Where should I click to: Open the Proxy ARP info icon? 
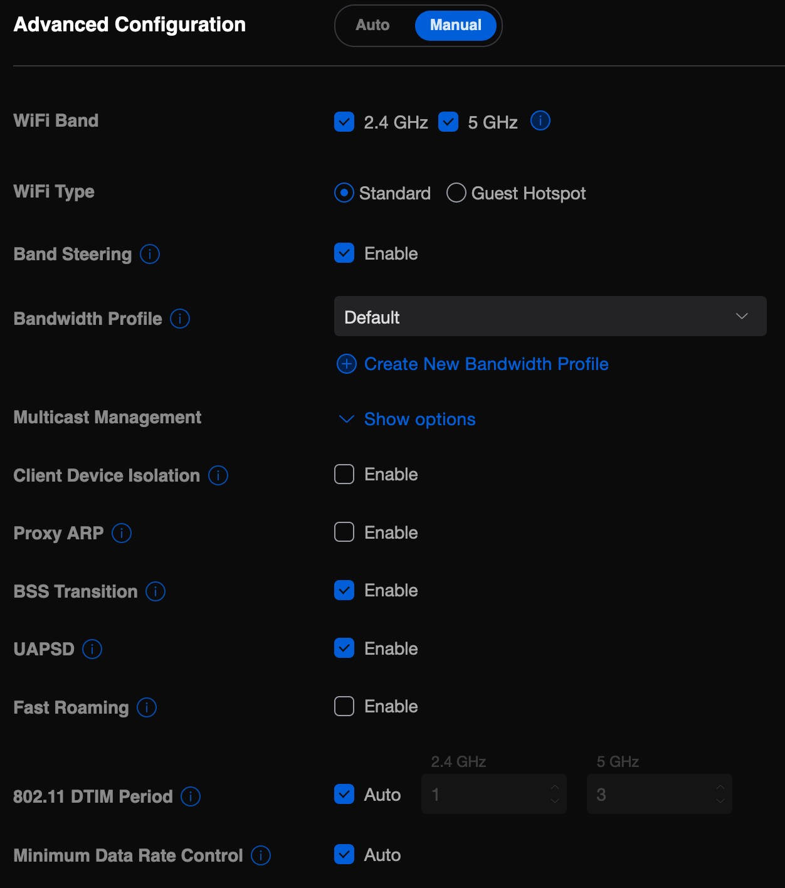[122, 533]
